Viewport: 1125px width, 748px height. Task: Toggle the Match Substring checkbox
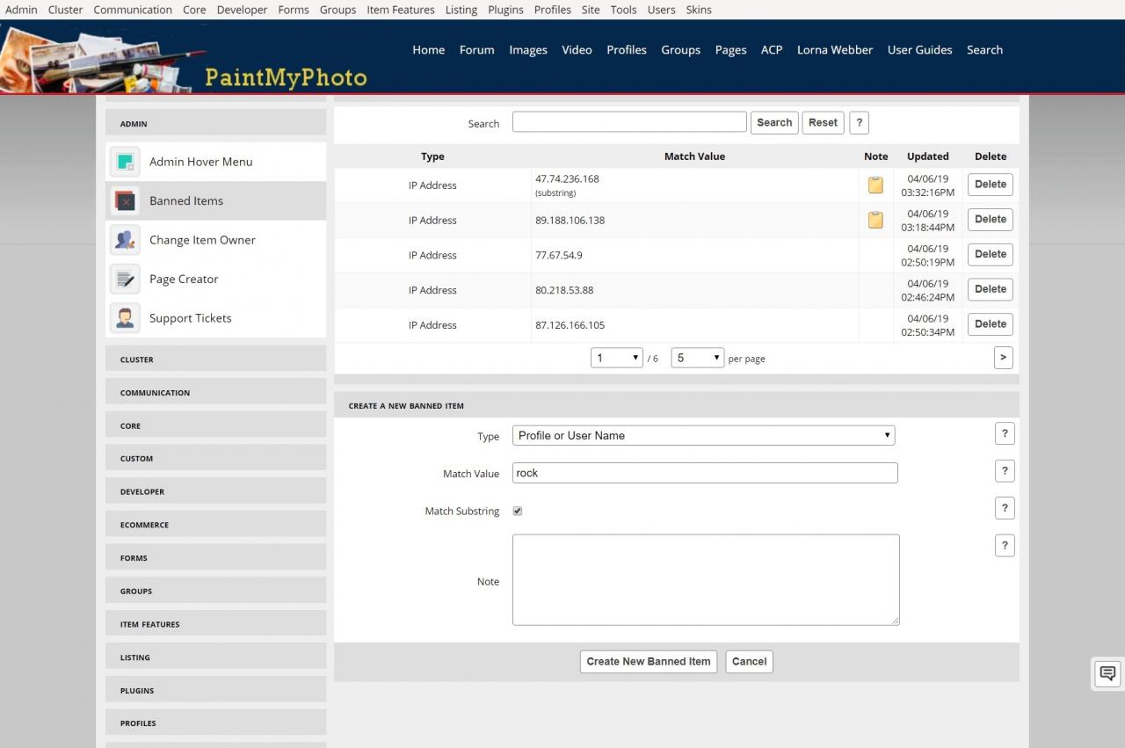click(x=518, y=511)
